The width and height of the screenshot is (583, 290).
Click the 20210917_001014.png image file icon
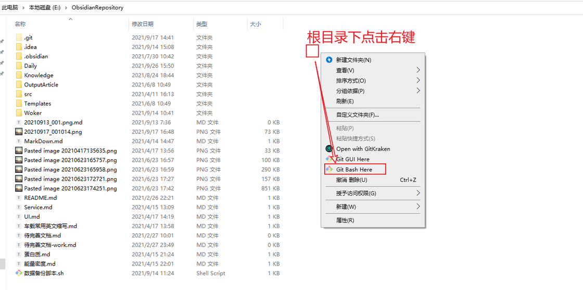(19, 132)
